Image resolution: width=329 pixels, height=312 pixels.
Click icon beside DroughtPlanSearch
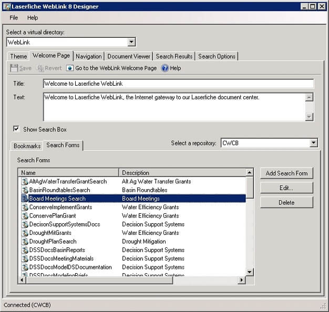pyautogui.click(x=25, y=241)
